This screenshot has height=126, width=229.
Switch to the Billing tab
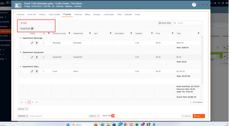[87, 15]
